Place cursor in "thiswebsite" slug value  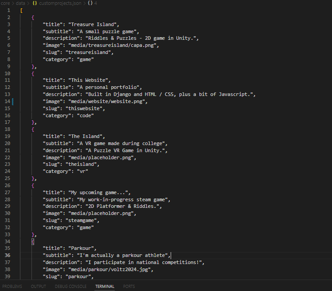pyautogui.click(x=83, y=108)
